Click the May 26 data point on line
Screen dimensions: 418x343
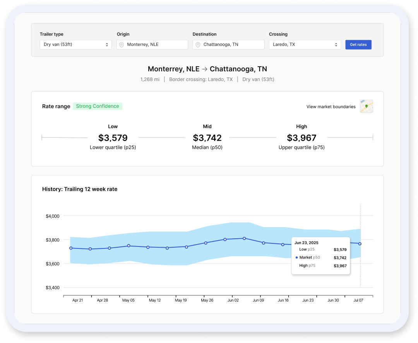pyautogui.click(x=206, y=243)
